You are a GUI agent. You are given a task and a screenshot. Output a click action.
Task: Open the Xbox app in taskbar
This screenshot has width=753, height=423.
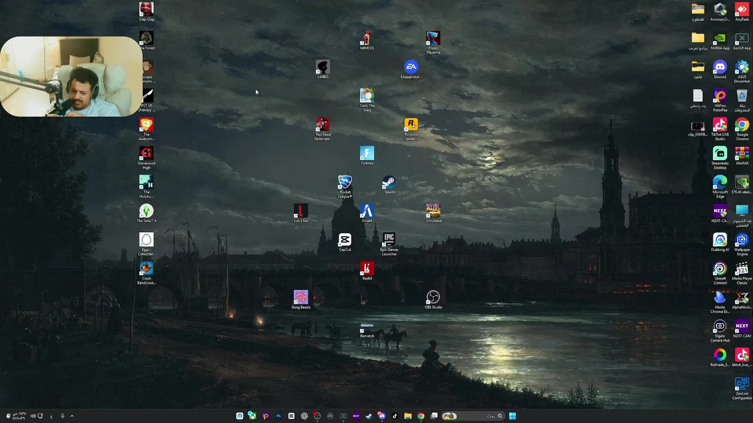pyautogui.click(x=252, y=416)
